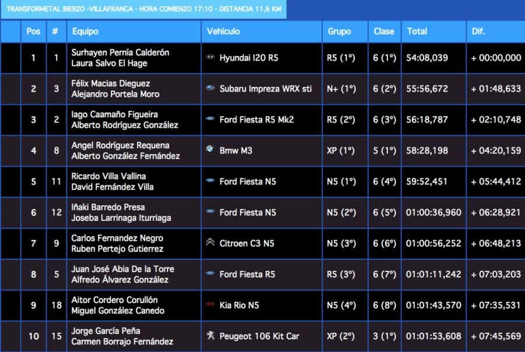Click the BMW logo beside Bmw M3
Screen dimensions: 525x352
click(211, 150)
